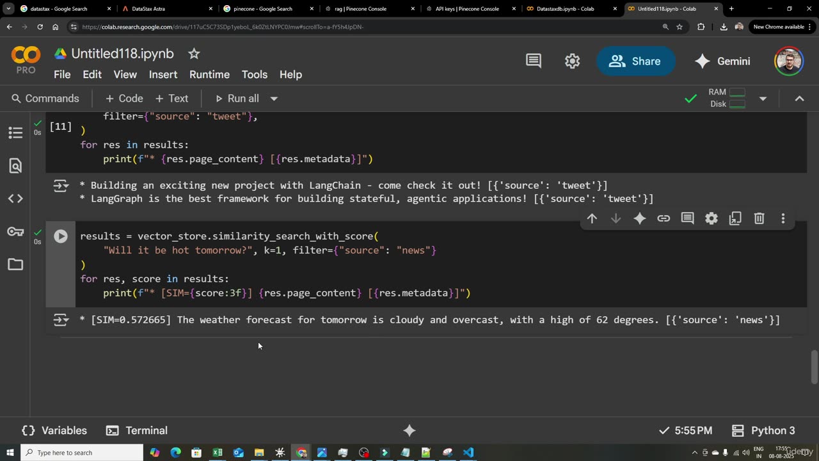Open the code snippets panel
The height and width of the screenshot is (461, 819).
[x=15, y=198]
